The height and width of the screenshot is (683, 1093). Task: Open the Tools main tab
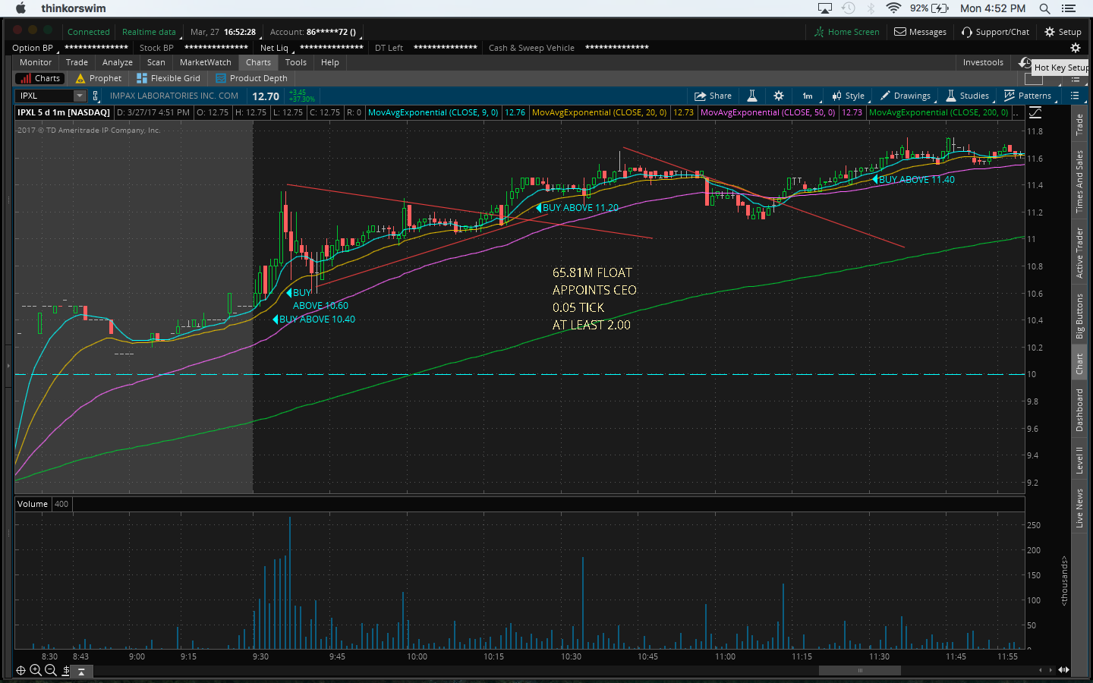[x=296, y=62]
